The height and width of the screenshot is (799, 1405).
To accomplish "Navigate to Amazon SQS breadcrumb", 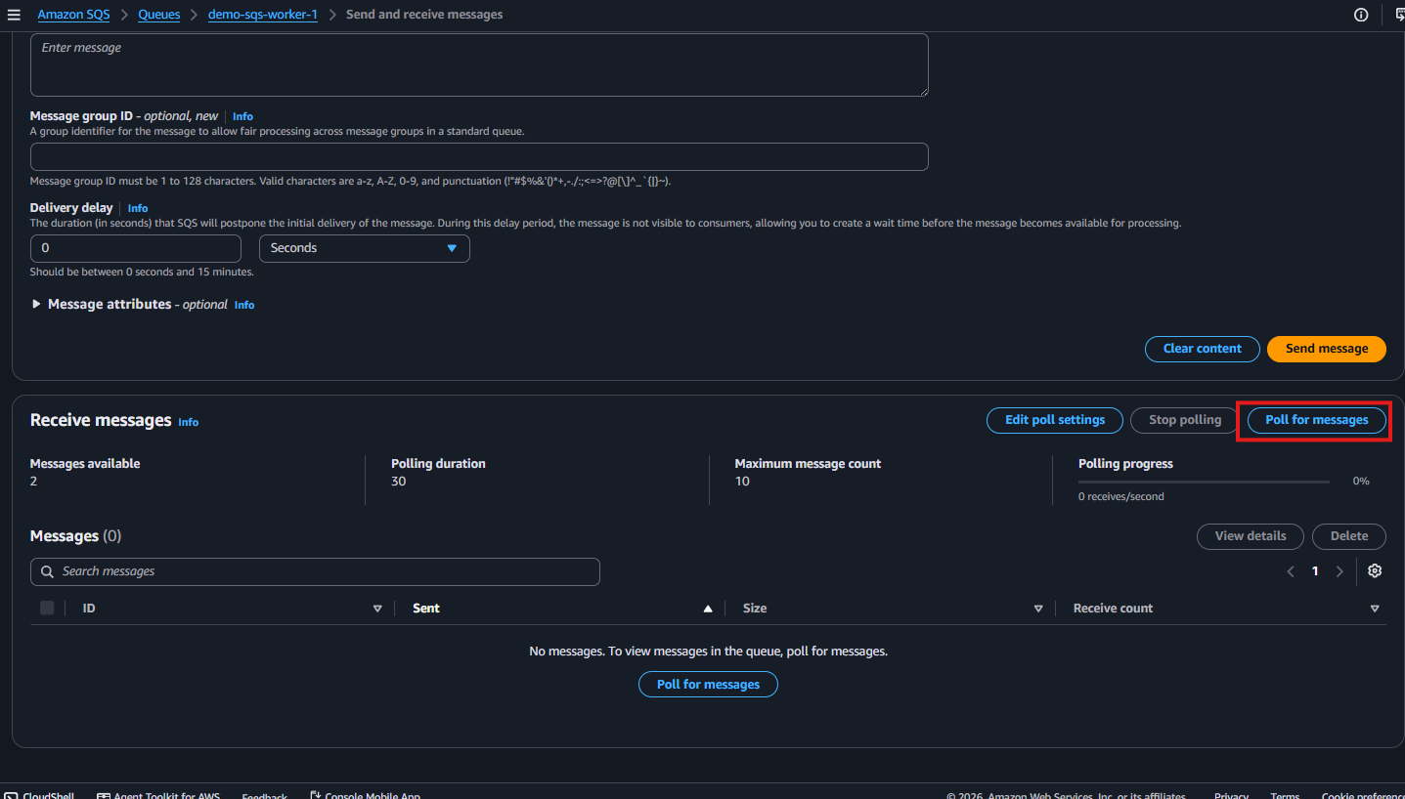I will 74,15.
